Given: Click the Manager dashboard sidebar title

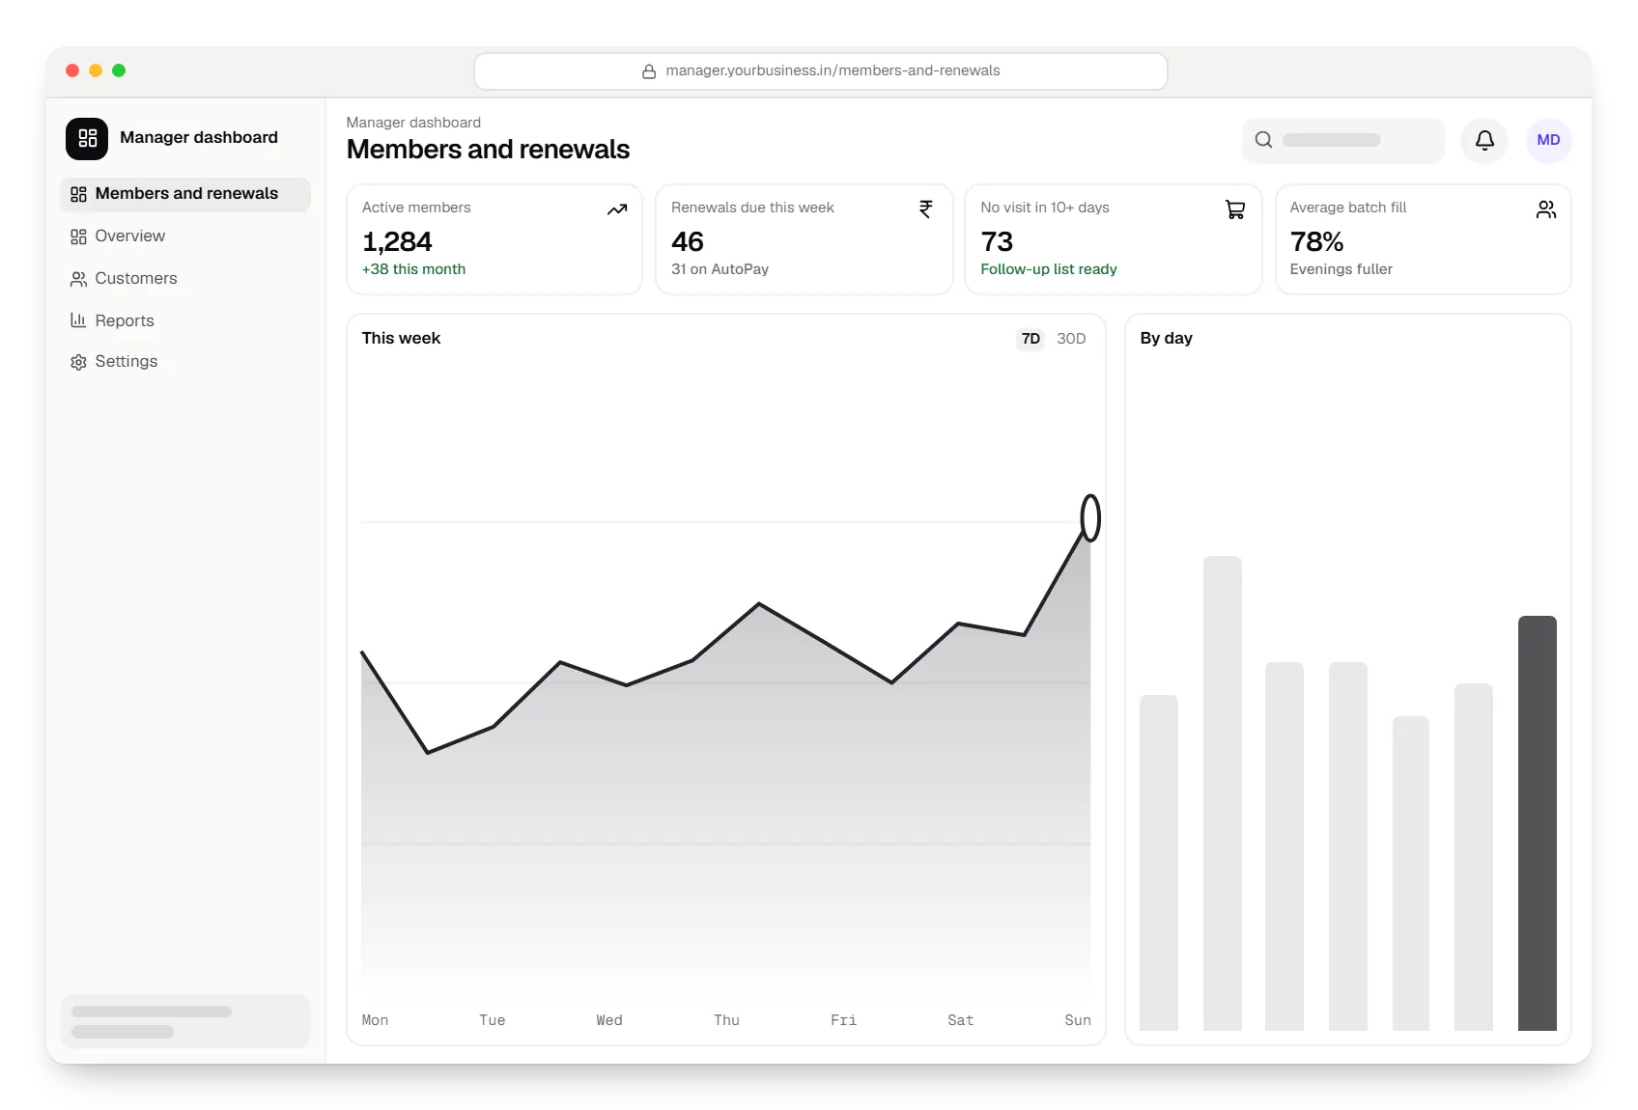Looking at the screenshot, I should pyautogui.click(x=199, y=137).
